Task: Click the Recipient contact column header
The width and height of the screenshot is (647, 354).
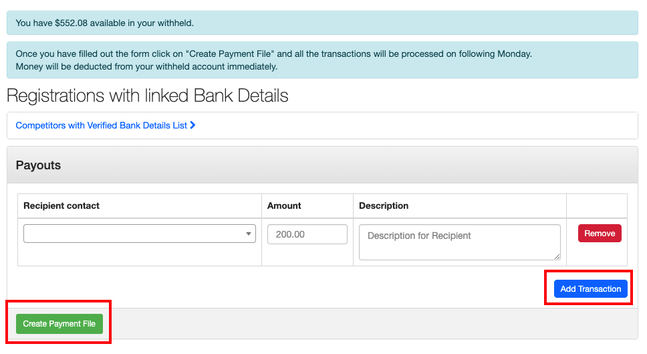Action: [61, 206]
